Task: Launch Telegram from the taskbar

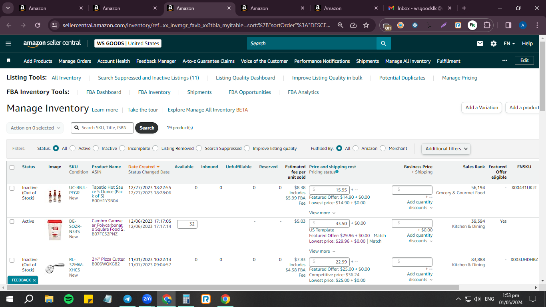Action: (x=128, y=299)
